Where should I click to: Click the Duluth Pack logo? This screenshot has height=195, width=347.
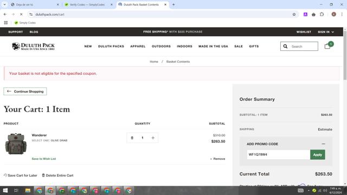pos(33,46)
